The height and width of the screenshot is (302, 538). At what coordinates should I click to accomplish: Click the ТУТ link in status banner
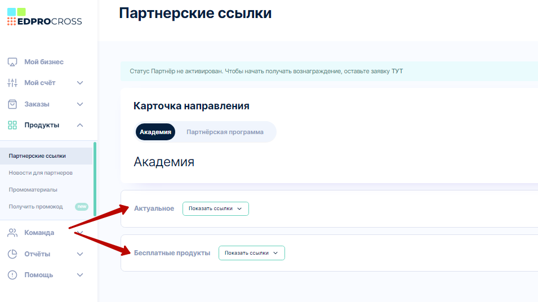pyautogui.click(x=397, y=72)
